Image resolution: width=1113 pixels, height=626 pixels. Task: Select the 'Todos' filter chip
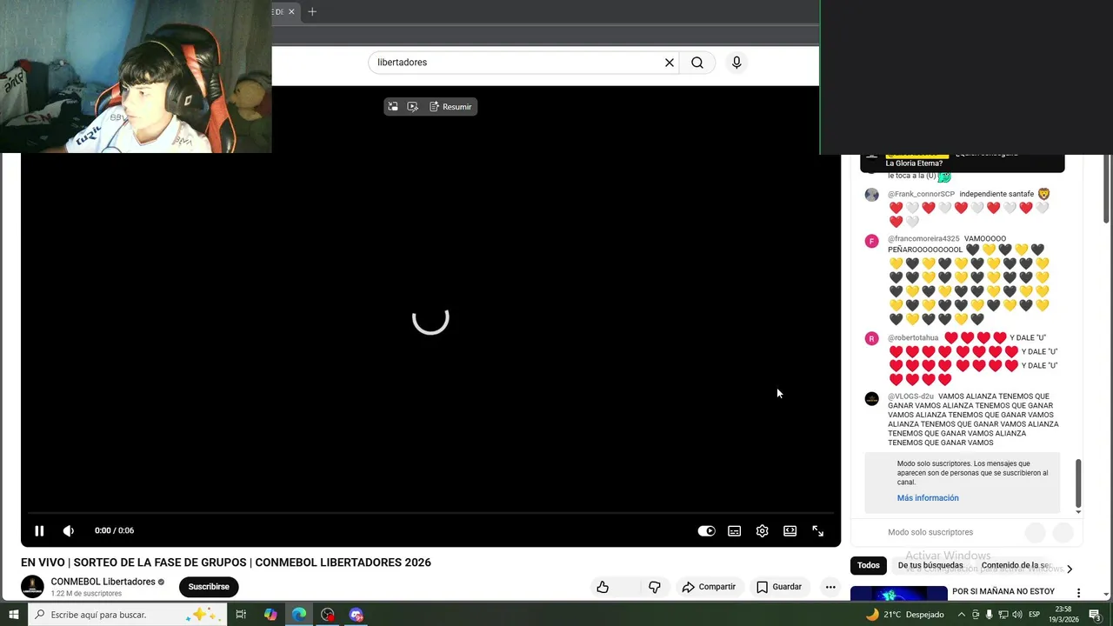(868, 565)
